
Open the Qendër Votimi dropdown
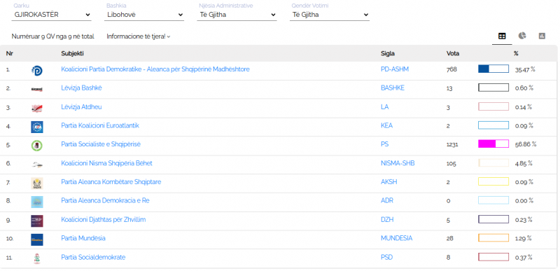pos(330,15)
